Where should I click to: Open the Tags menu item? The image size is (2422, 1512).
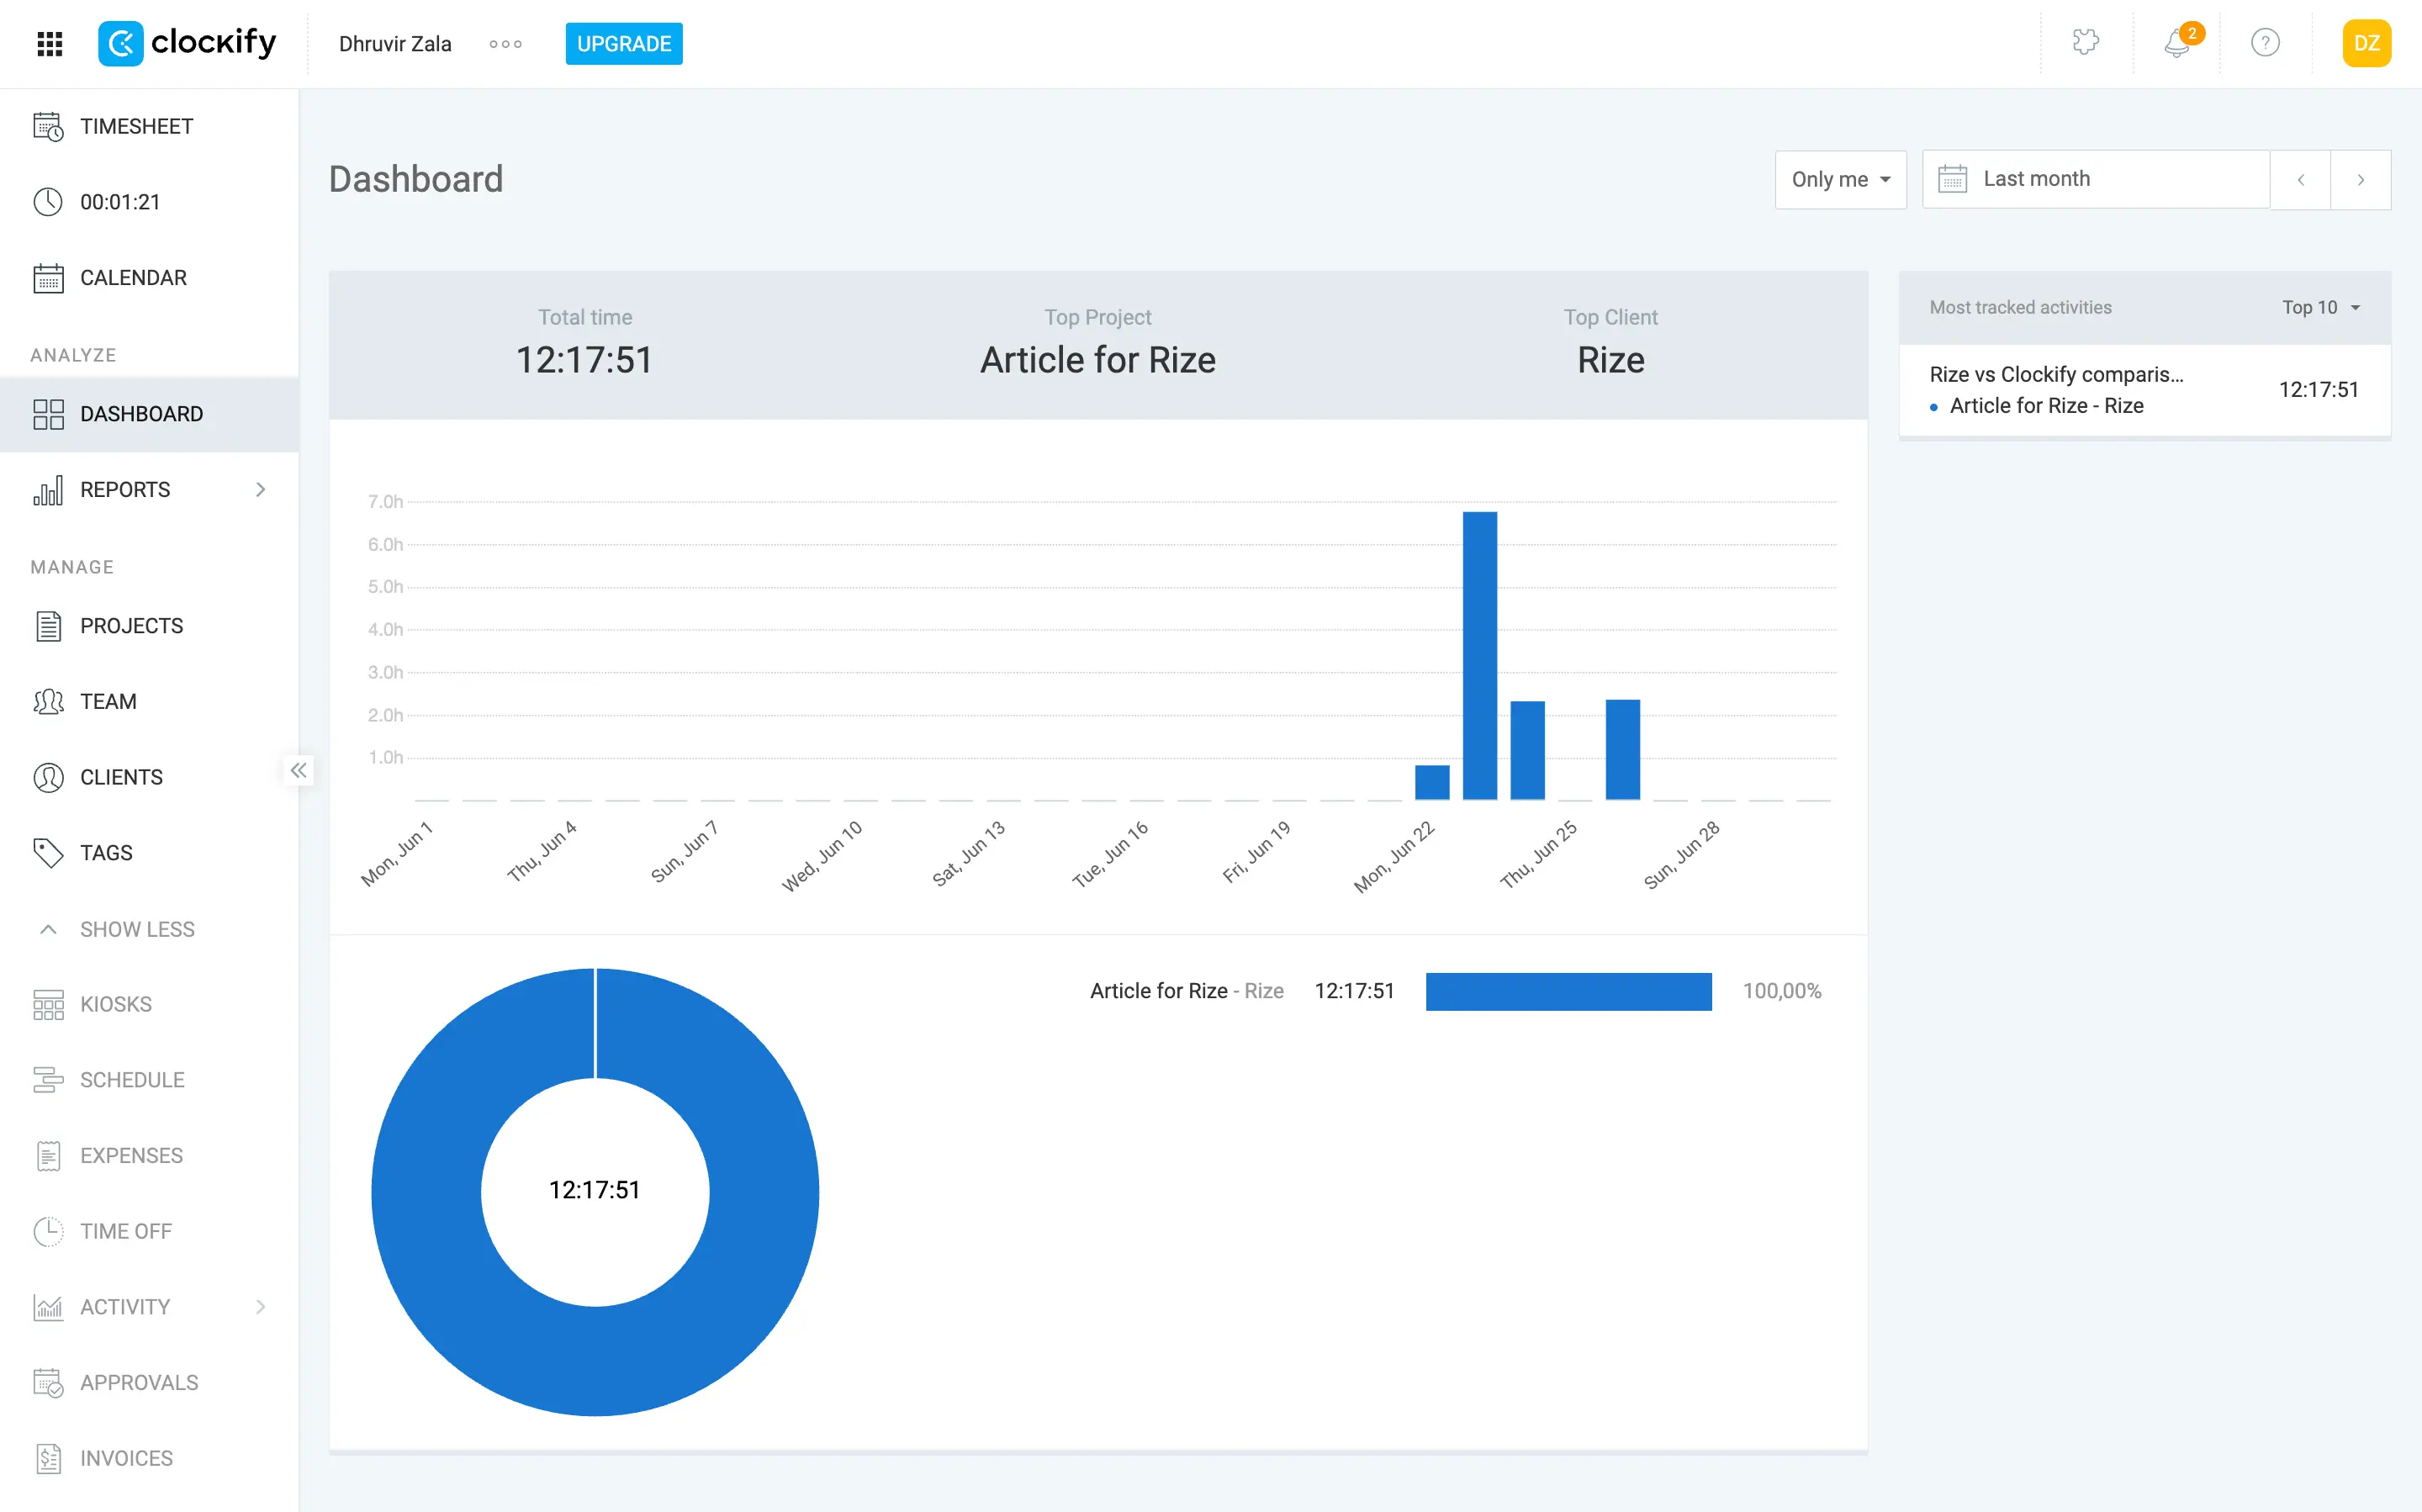(149, 853)
